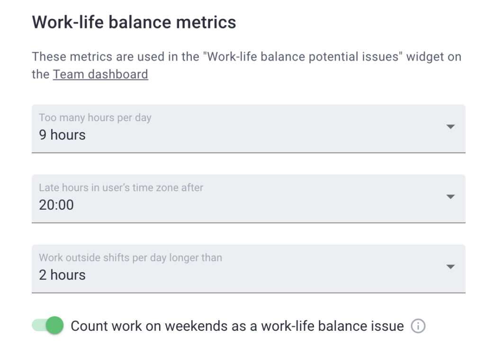Click the '20:00' time value
The height and width of the screenshot is (355, 485).
point(56,205)
